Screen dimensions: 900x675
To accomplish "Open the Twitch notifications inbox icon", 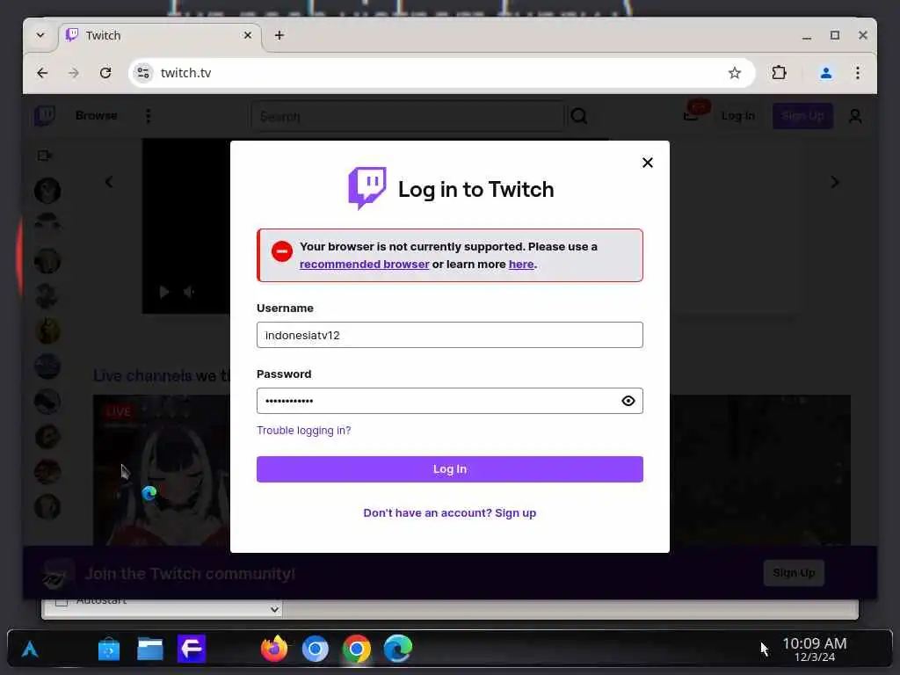I will tap(692, 115).
